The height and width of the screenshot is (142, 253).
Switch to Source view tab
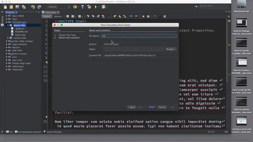(47, 17)
